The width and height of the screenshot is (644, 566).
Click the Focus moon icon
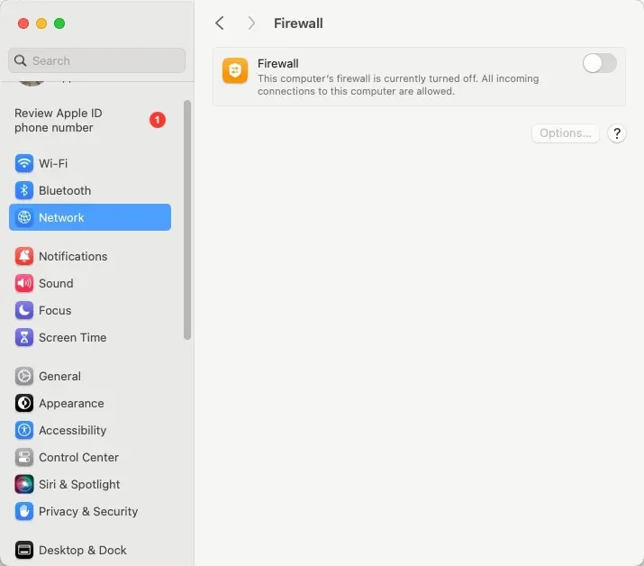pyautogui.click(x=24, y=310)
